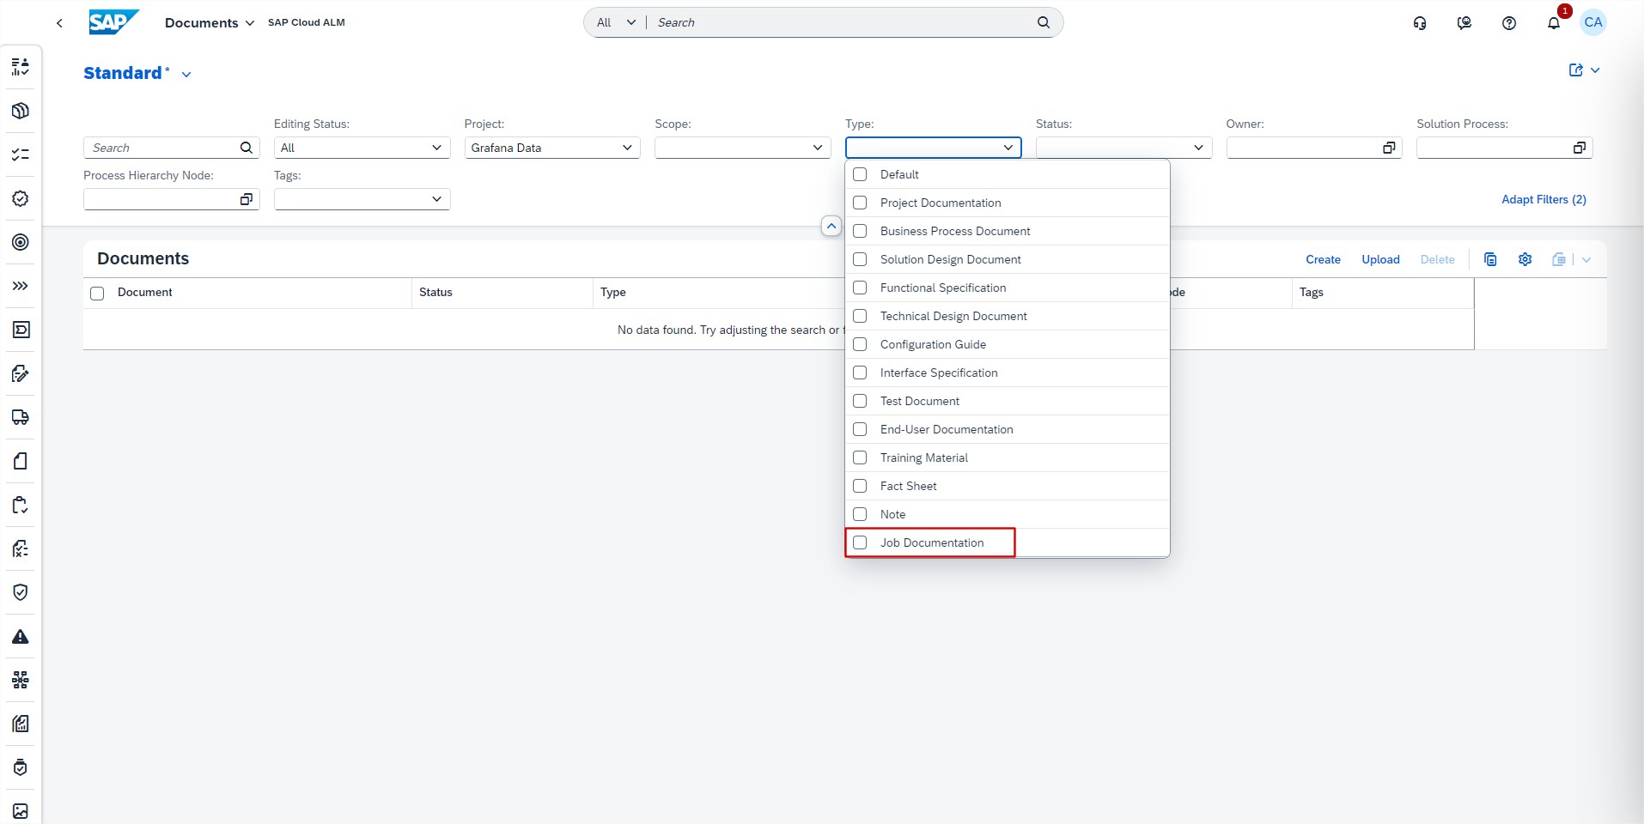Viewport: 1644px width, 824px height.
Task: Open the help question mark icon
Action: [1508, 23]
